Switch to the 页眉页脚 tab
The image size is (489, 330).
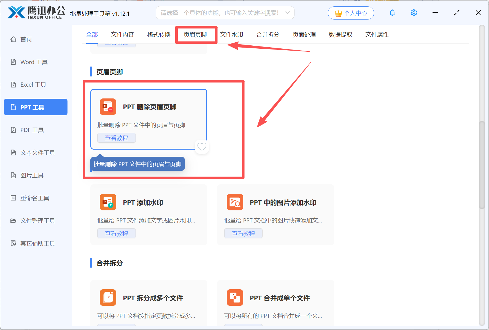pos(195,35)
